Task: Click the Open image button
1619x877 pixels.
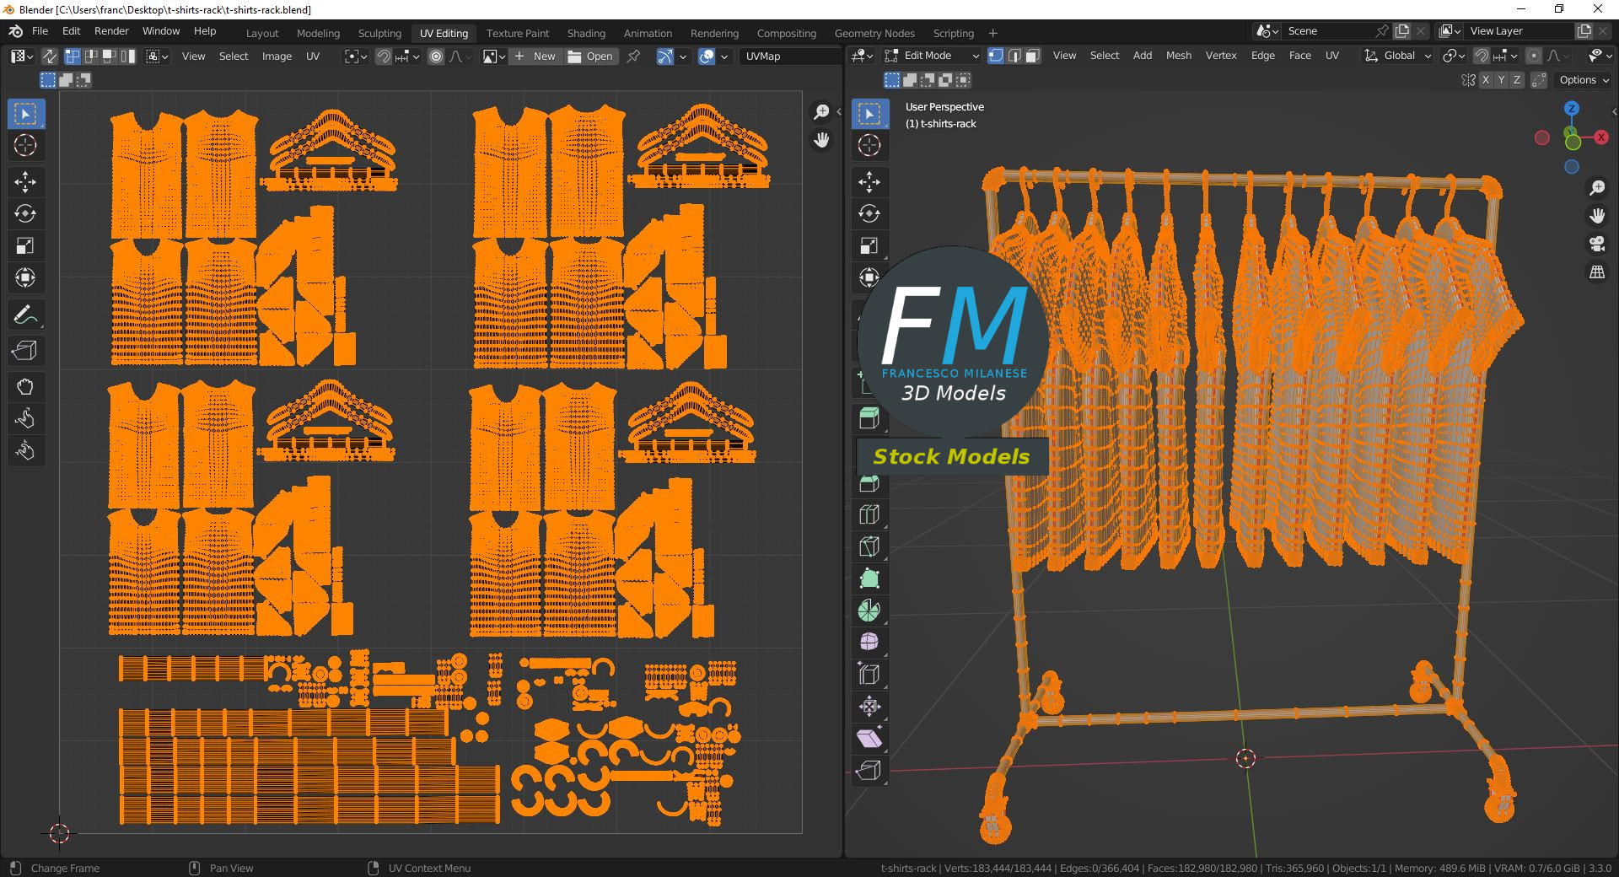Action: pos(590,56)
